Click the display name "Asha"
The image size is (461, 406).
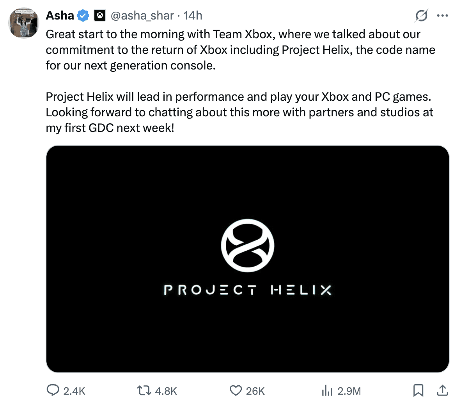coord(60,16)
